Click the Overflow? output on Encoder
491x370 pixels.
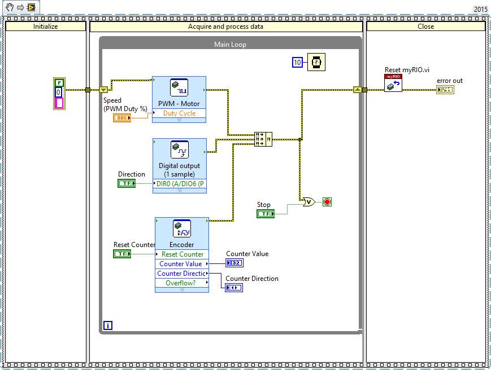182,283
